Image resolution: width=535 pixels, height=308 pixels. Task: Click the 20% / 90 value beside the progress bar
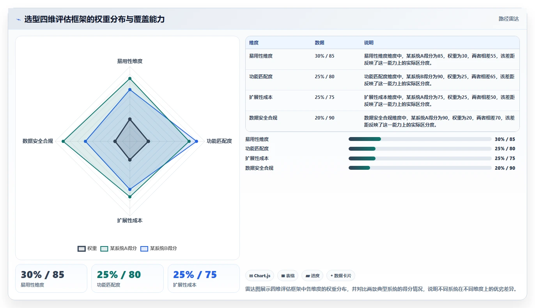tap(505, 168)
